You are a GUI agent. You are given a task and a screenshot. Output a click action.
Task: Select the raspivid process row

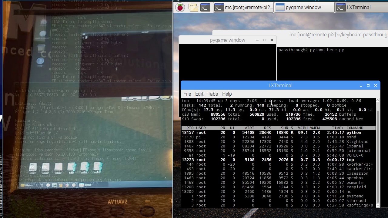[x=279, y=187]
